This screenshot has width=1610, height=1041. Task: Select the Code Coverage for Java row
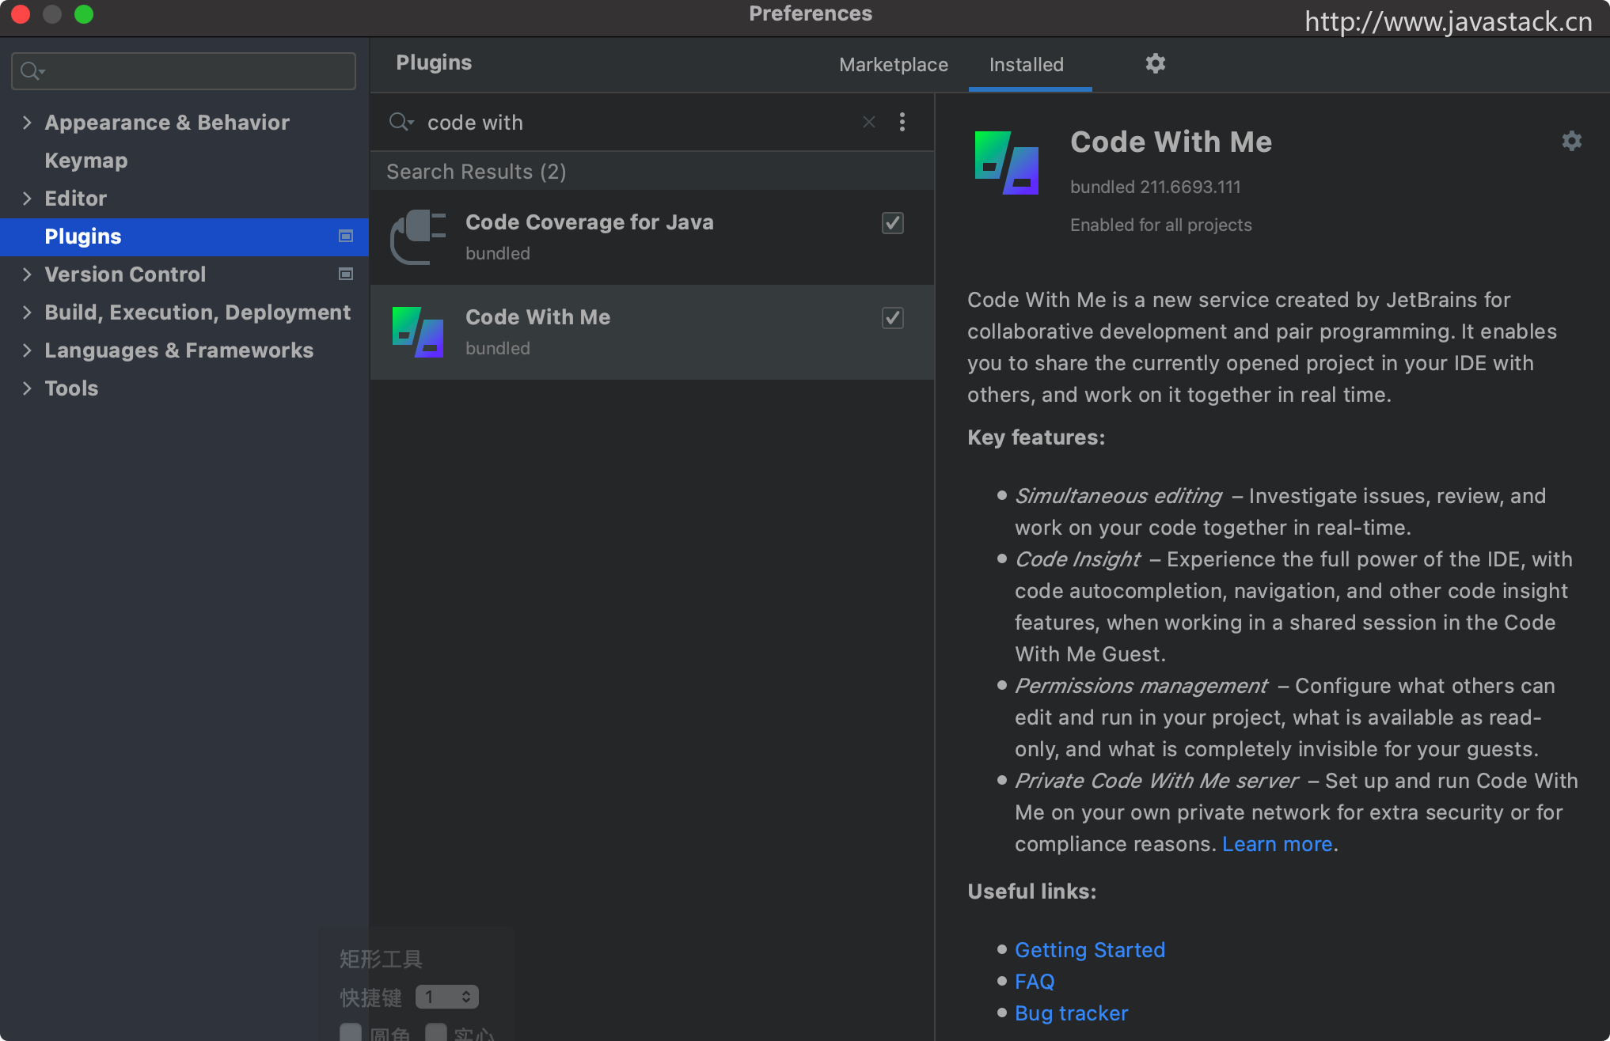652,237
